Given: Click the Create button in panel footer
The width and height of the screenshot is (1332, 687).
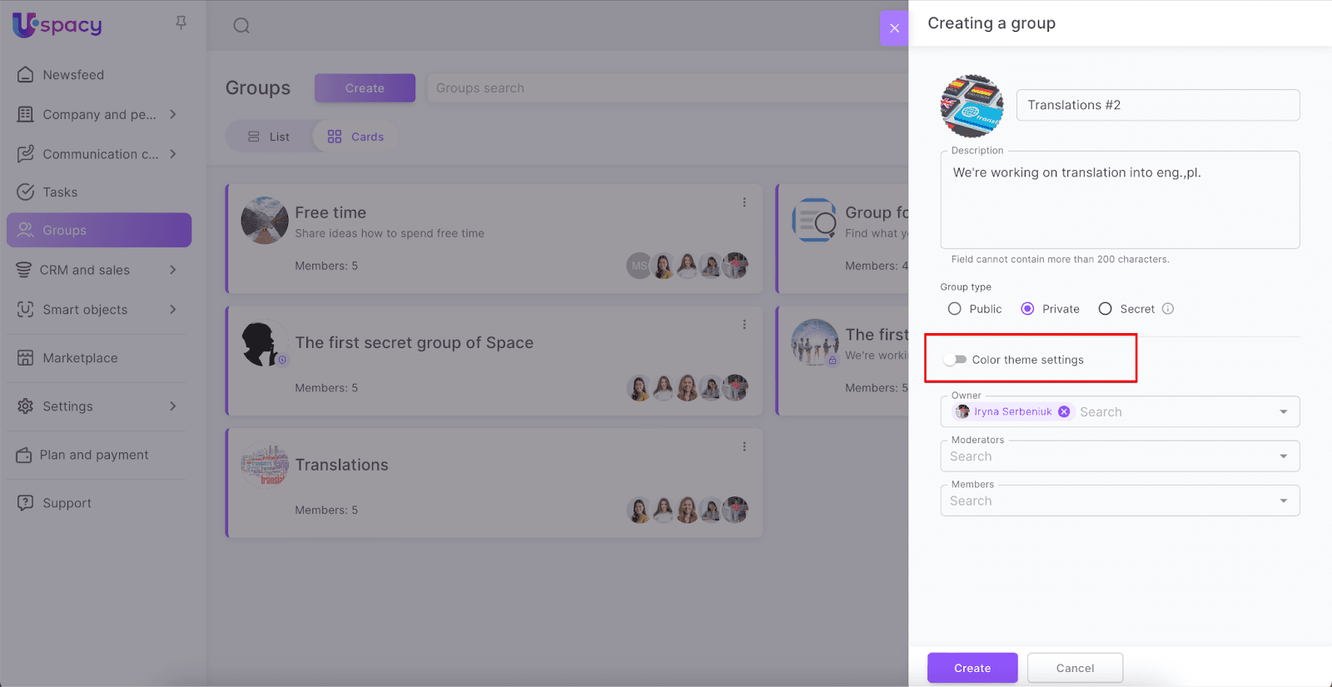Looking at the screenshot, I should click(972, 668).
